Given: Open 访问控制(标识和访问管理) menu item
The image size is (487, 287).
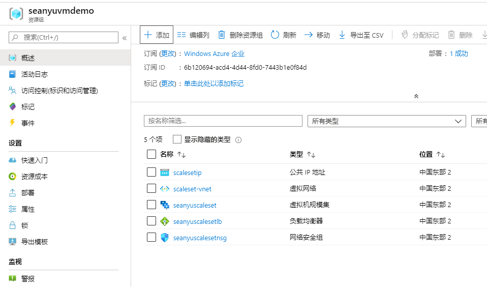Looking at the screenshot, I should click(x=59, y=91).
